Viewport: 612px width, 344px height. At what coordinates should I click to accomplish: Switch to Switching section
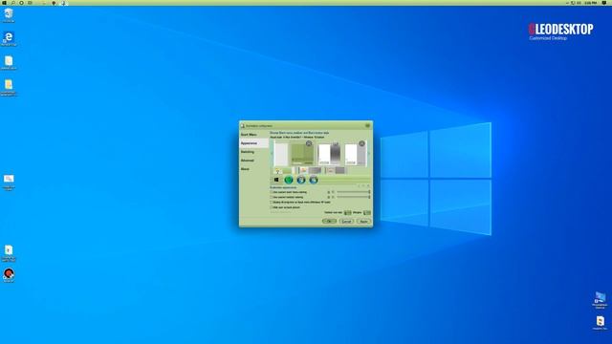click(x=253, y=152)
